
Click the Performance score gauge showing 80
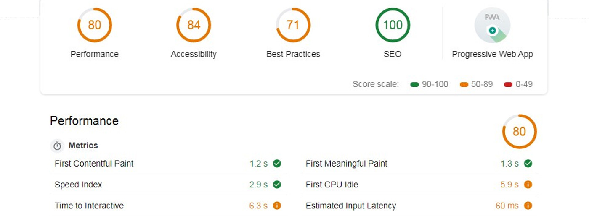[x=95, y=25]
